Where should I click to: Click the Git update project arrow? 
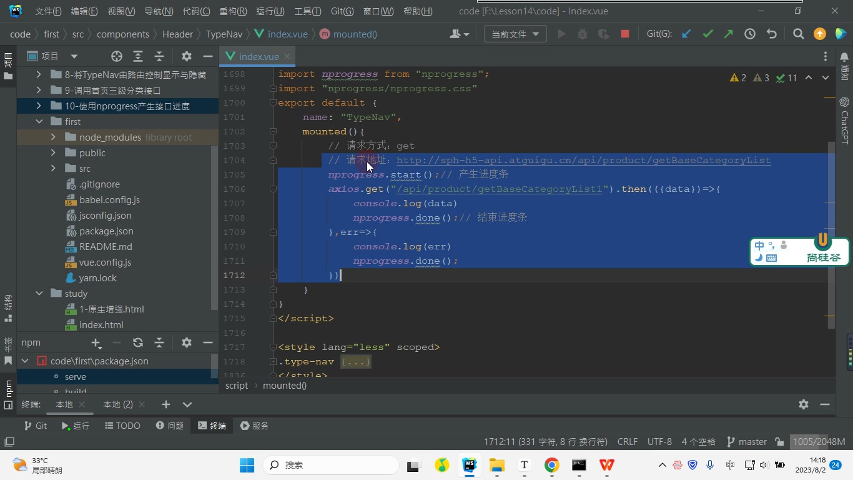pyautogui.click(x=686, y=34)
